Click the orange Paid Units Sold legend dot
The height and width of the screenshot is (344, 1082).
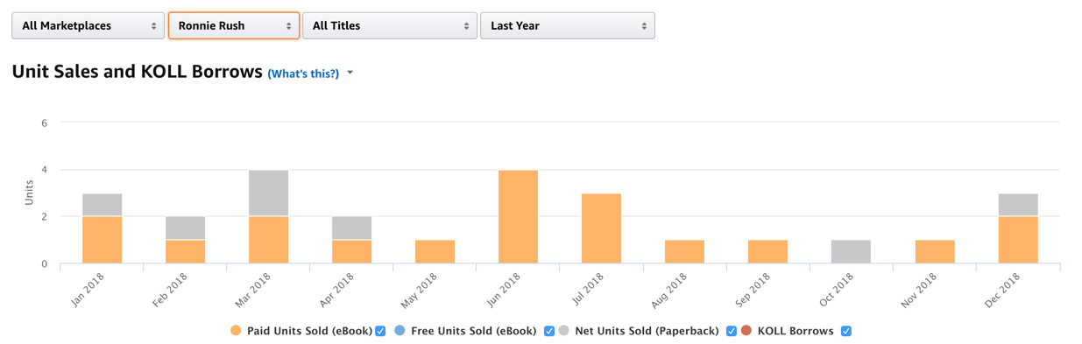coord(236,331)
